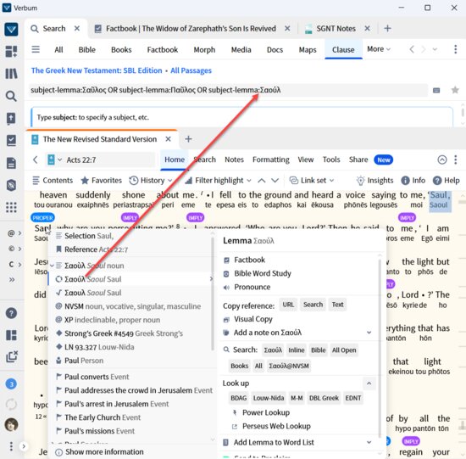Open Bible Word Study for the lemma
The image size is (466, 459).
(263, 273)
